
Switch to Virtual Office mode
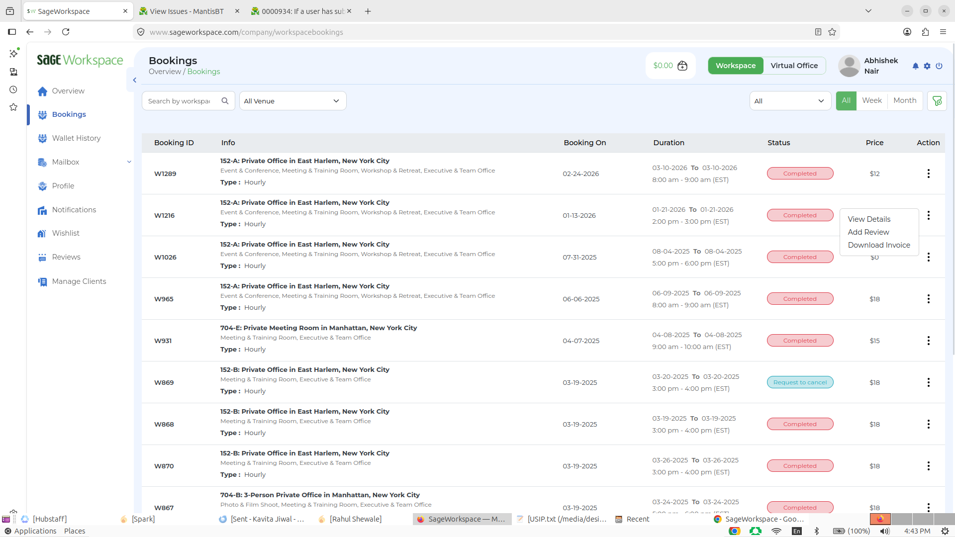pos(794,66)
